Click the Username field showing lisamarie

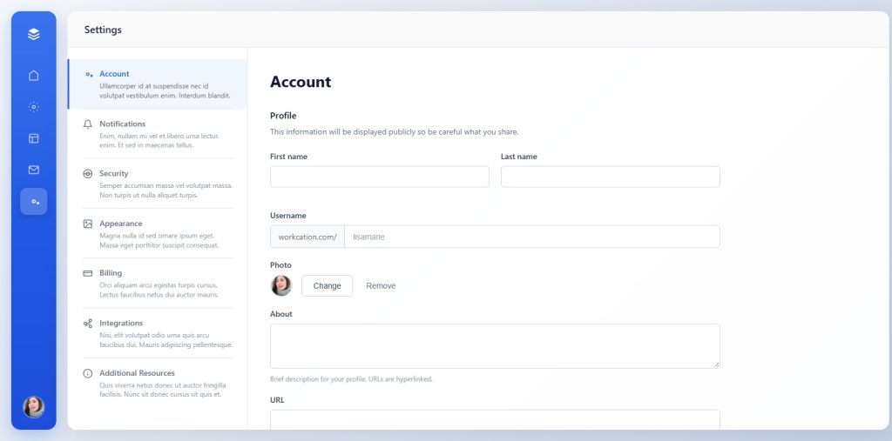pyautogui.click(x=532, y=237)
